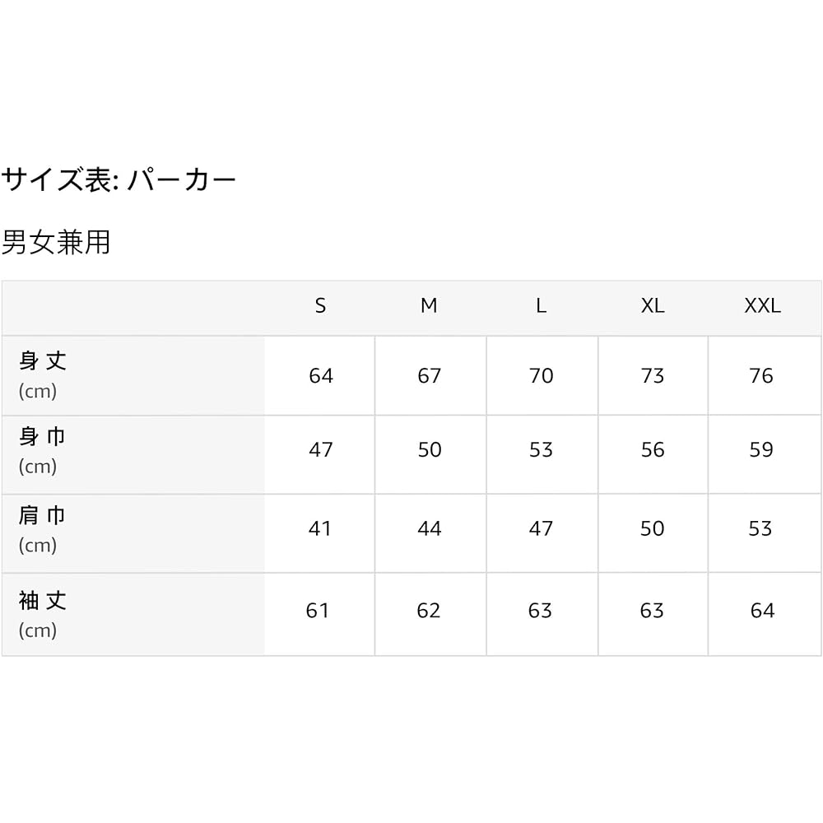Select the 肩巾 (cm) row label
The image size is (823, 823).
click(43, 529)
